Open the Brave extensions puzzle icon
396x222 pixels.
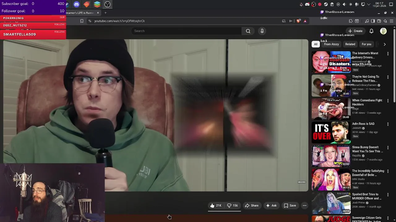[351, 21]
